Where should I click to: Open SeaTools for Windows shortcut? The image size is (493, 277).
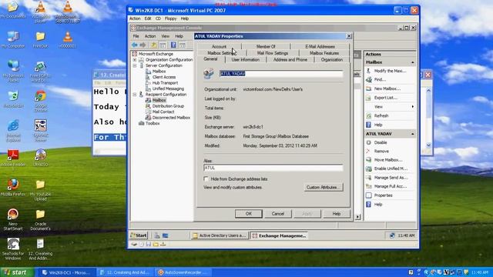coord(13,249)
